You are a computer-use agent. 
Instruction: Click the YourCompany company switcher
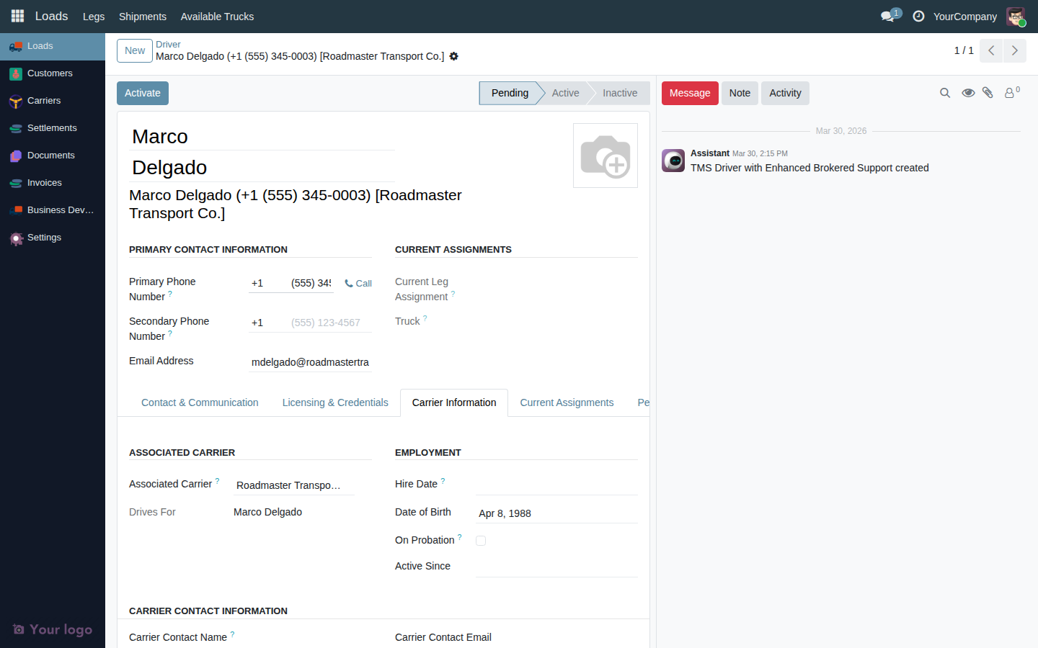coord(965,17)
